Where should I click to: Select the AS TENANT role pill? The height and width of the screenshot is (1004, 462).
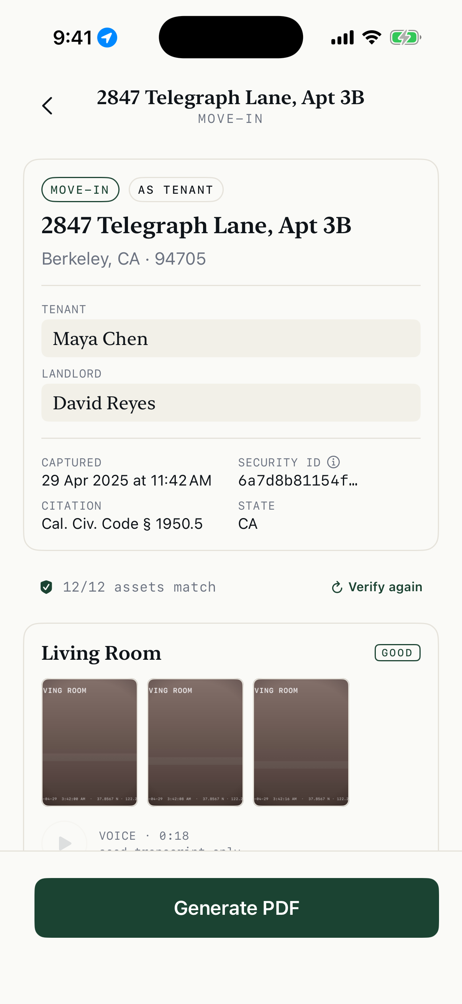click(x=176, y=190)
